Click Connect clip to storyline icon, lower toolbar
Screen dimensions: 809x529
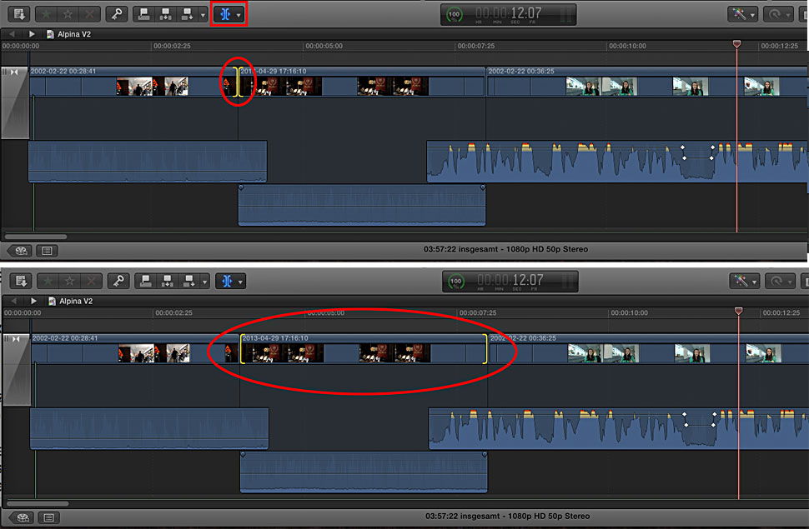coord(146,281)
